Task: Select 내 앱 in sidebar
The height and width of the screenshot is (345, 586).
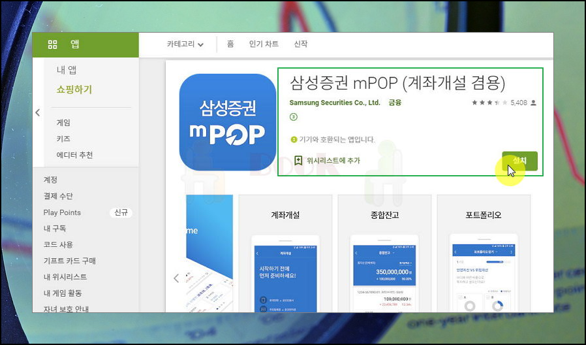Action: pyautogui.click(x=67, y=70)
